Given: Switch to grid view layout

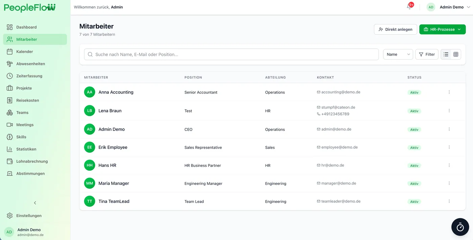Looking at the screenshot, I should tap(456, 54).
